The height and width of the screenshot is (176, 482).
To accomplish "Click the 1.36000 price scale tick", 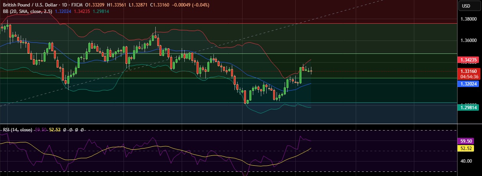I will (468, 40).
